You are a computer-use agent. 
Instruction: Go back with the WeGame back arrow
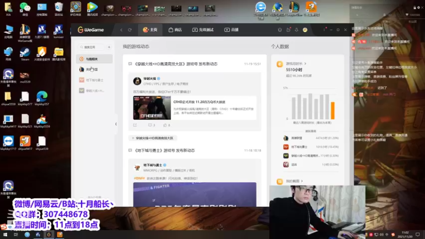coord(121,30)
